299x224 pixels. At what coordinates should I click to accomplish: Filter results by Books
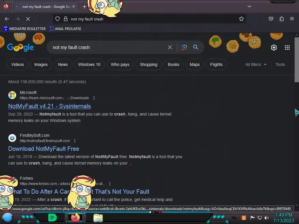click(173, 64)
